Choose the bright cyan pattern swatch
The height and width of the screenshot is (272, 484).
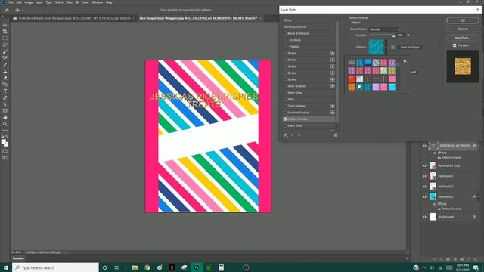tap(392, 87)
